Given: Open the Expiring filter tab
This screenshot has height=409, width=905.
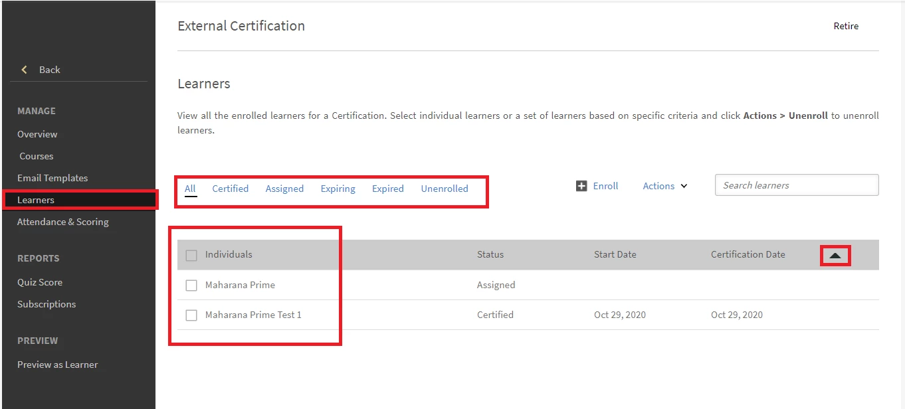Looking at the screenshot, I should 338,189.
